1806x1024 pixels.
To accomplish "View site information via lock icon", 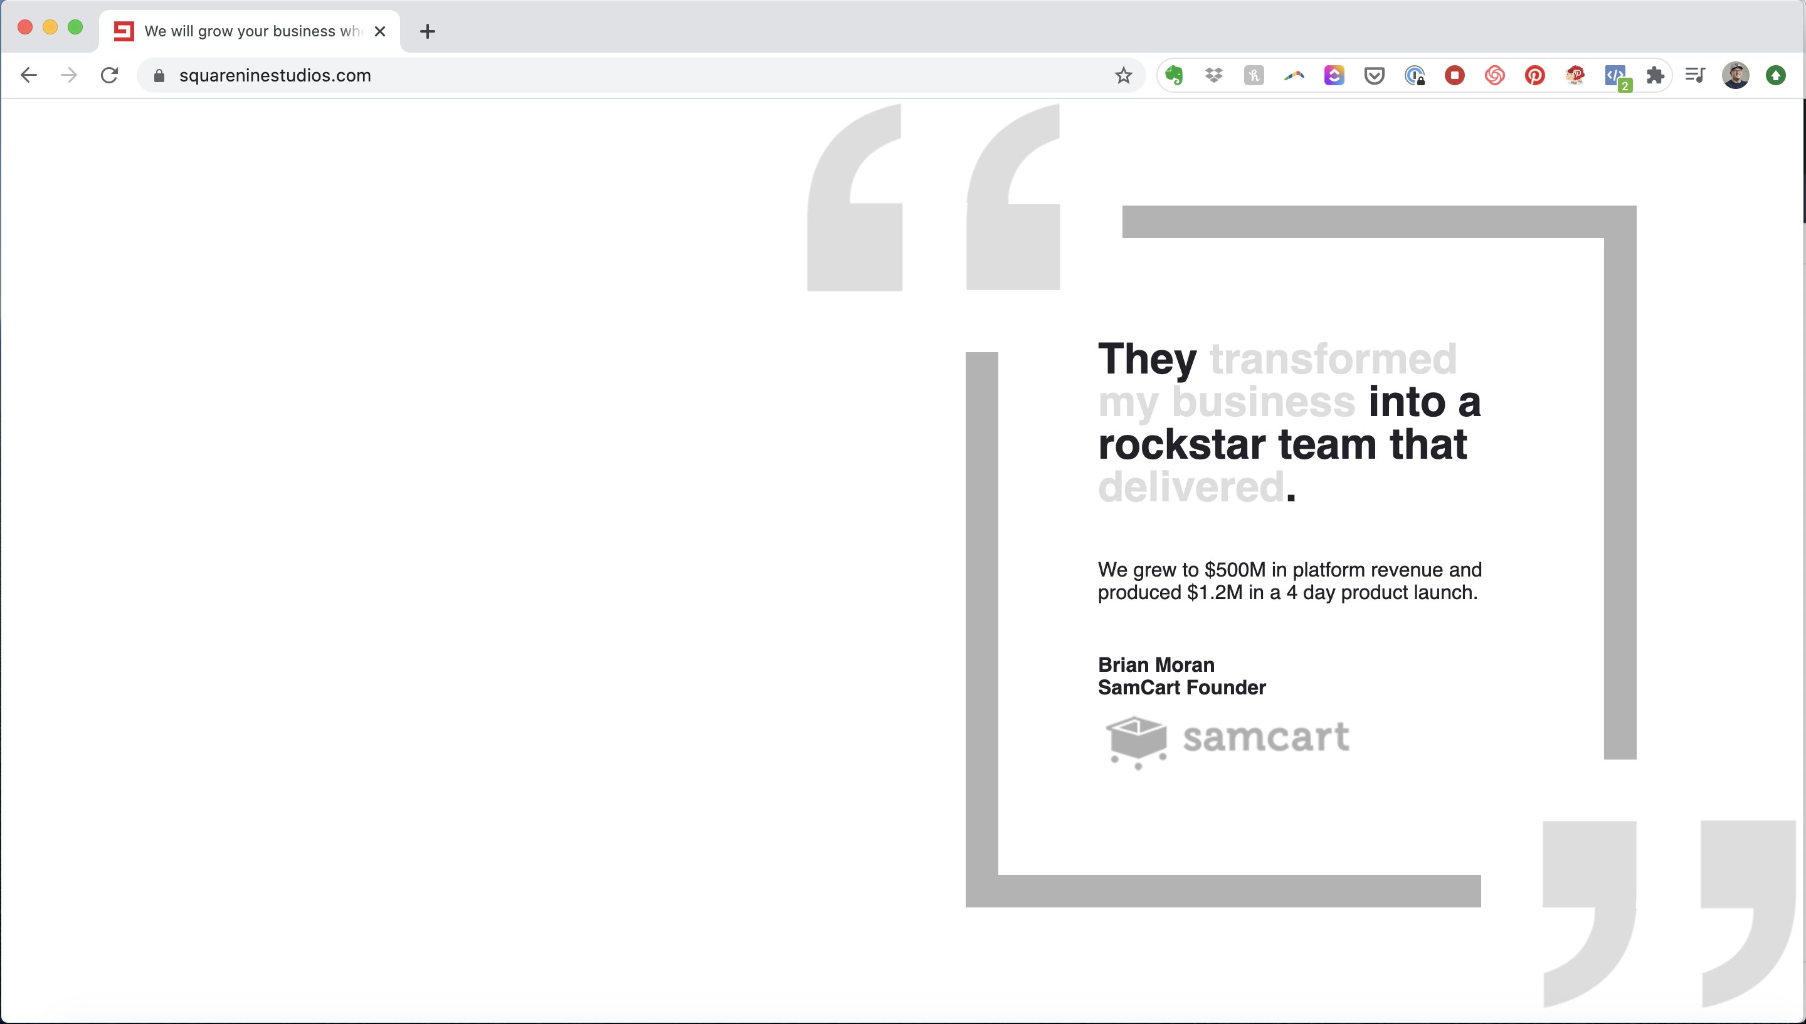I will point(159,75).
